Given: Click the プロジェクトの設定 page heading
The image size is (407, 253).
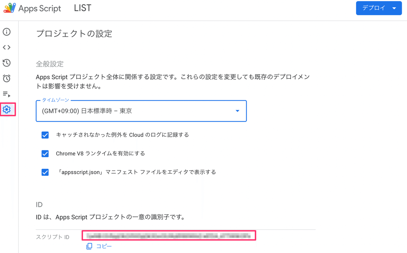Looking at the screenshot, I should pos(74,34).
